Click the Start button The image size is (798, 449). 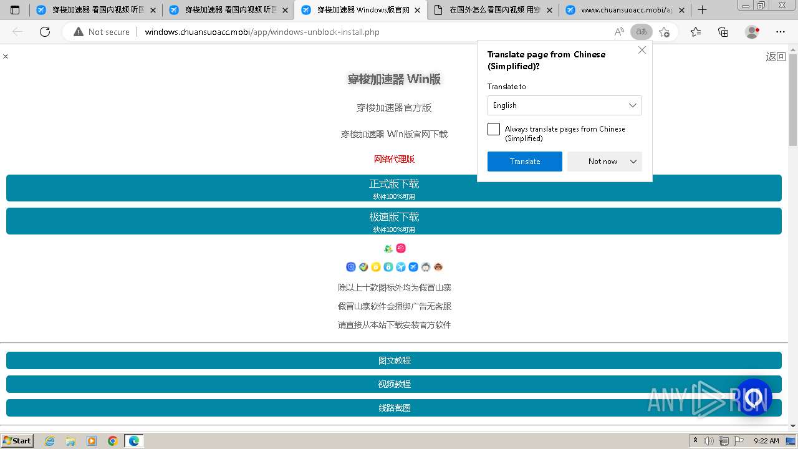pyautogui.click(x=17, y=440)
